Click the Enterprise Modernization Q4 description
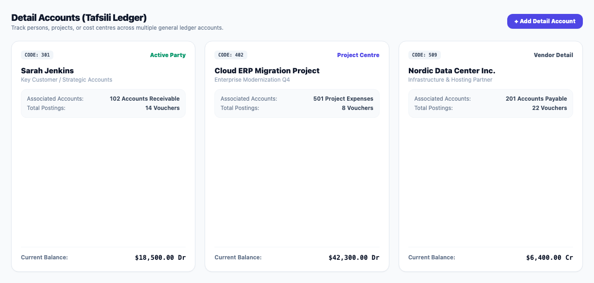 click(x=252, y=80)
